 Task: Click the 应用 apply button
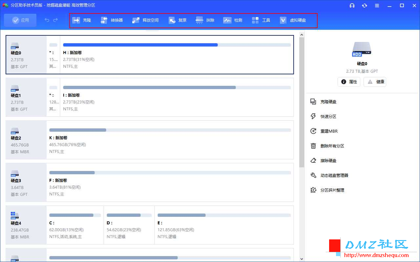20,20
